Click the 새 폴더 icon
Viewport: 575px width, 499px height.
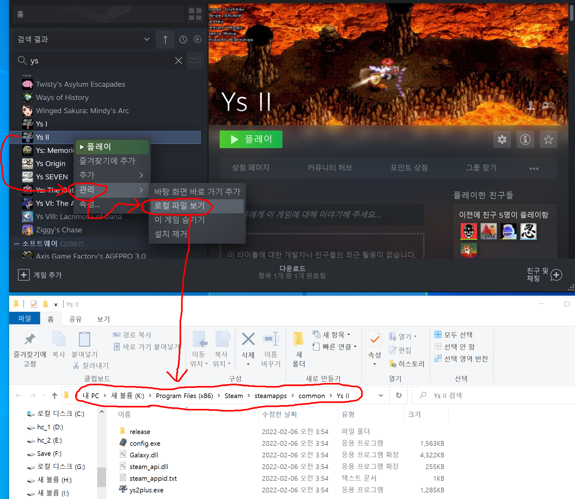pos(299,339)
